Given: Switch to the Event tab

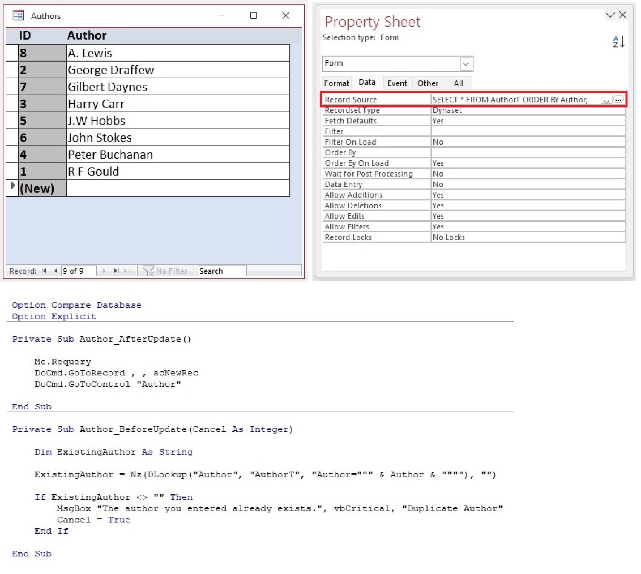Looking at the screenshot, I should 397,83.
